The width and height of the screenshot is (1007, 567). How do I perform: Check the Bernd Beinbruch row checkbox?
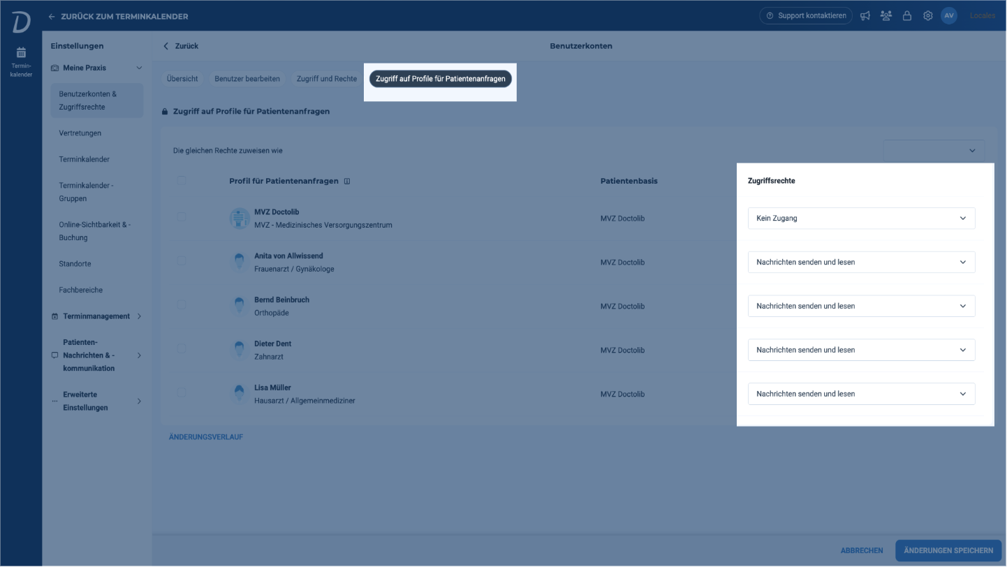182,304
